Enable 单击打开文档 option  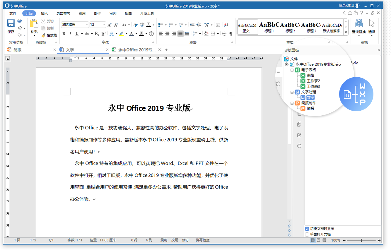(307, 234)
